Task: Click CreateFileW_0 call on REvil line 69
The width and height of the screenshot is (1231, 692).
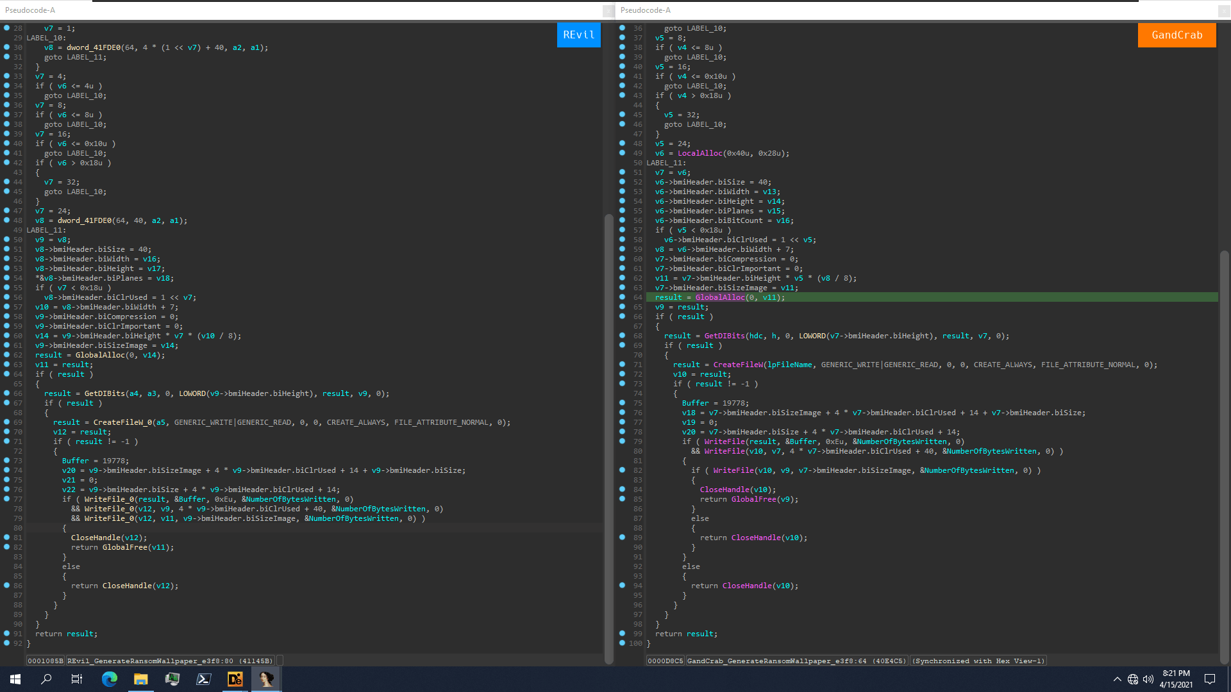Action: point(122,422)
